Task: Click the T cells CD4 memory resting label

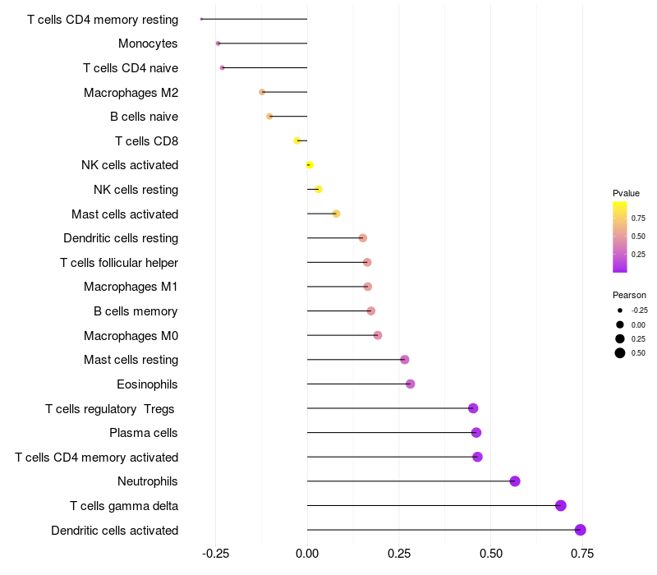Action: pos(103,19)
